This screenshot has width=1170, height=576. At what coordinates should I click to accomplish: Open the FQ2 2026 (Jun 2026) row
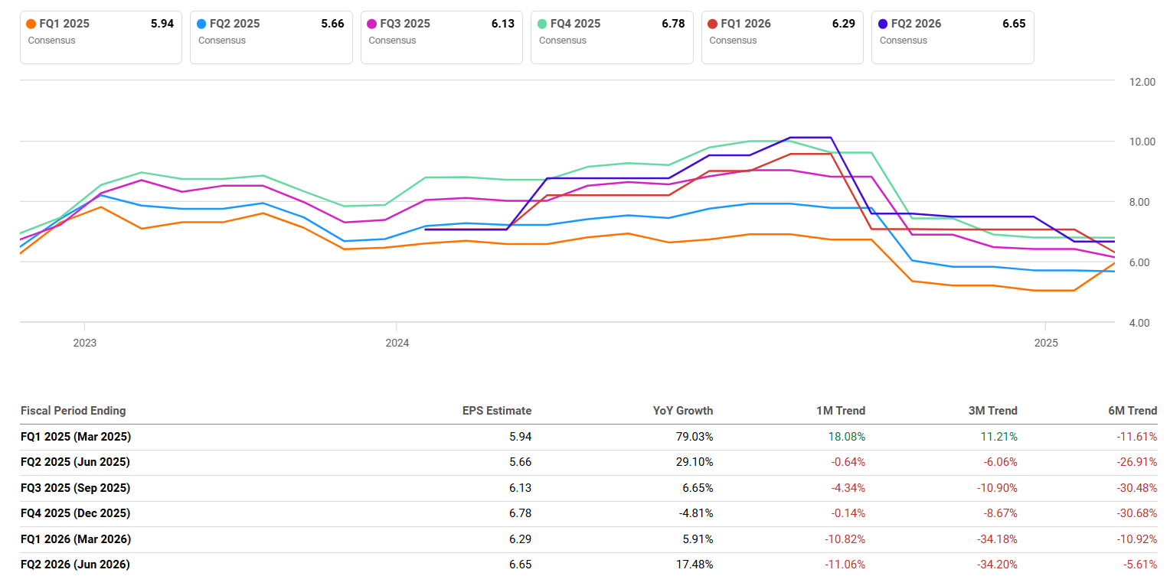coord(74,564)
